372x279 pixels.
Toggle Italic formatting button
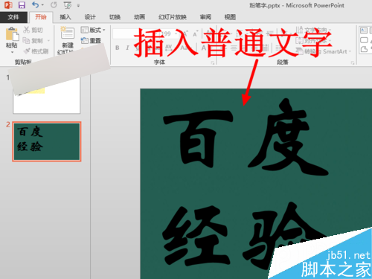pyautogui.click(x=127, y=48)
